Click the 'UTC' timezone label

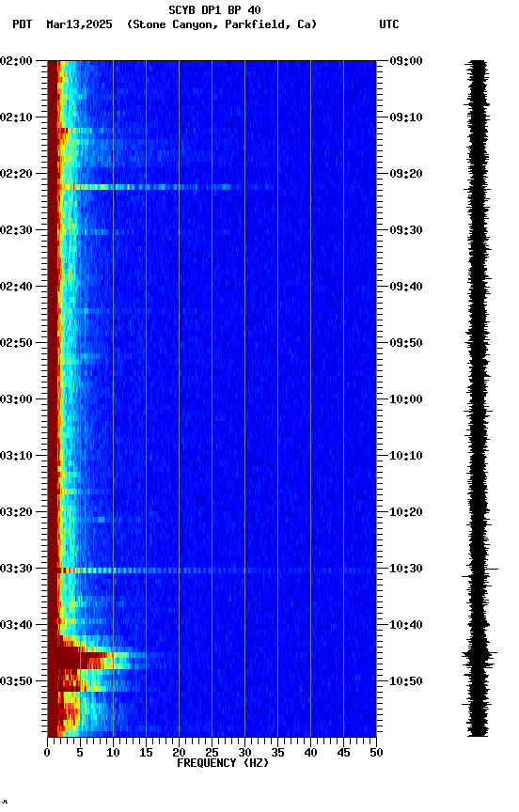click(389, 24)
